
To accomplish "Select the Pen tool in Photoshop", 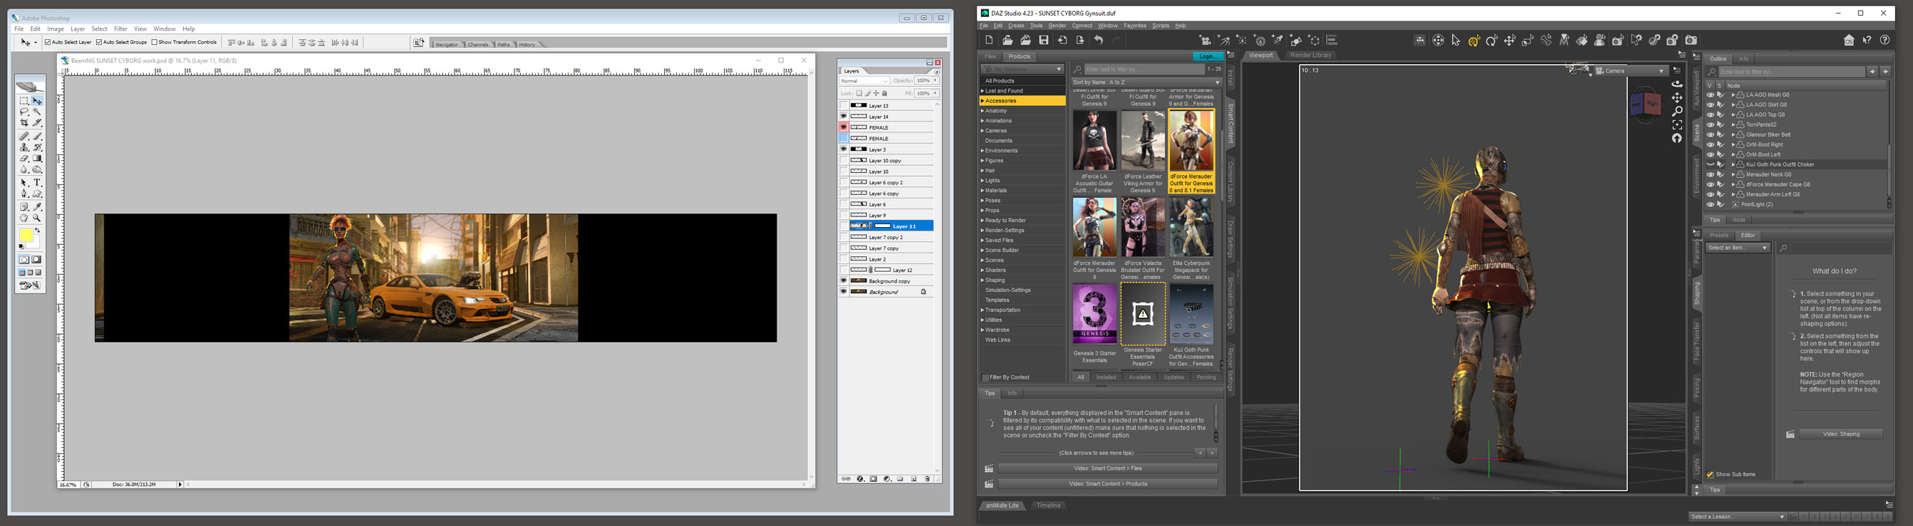I will 24,194.
